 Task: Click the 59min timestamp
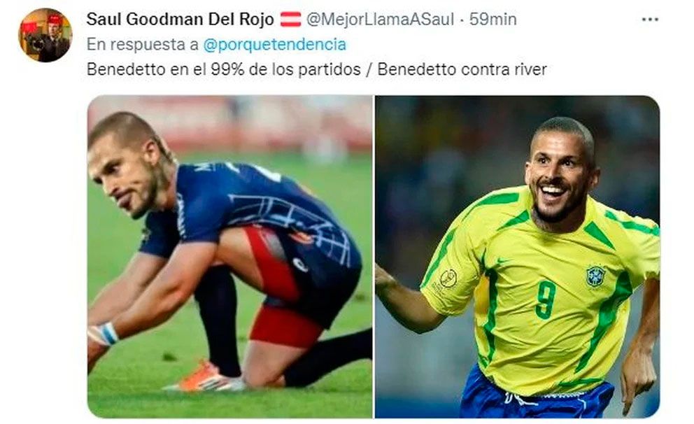(493, 20)
